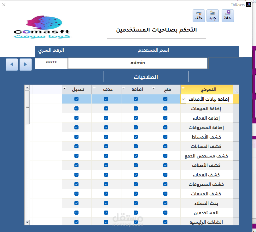Select the المستخدمين row name
Screen dimensions: 256x232
pos(206,213)
